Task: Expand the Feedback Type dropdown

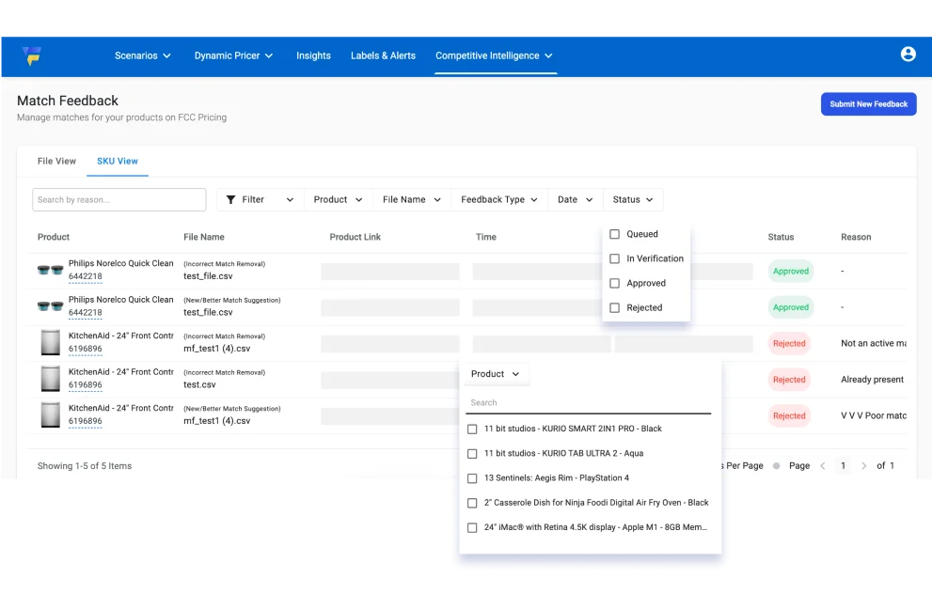Action: (x=499, y=200)
